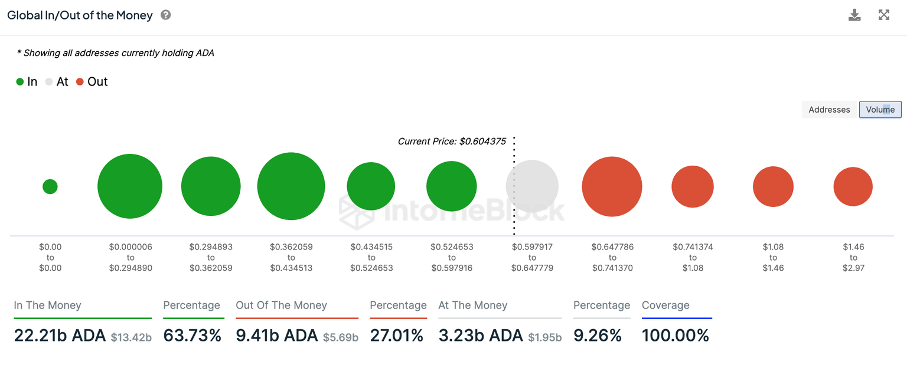Click the red Out legend dot
Screen dimensions: 907x365
click(x=80, y=81)
